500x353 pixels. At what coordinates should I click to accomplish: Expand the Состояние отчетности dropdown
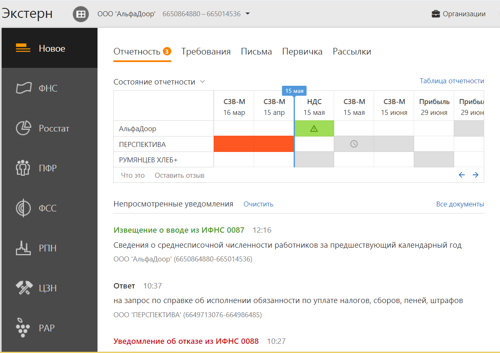pos(159,82)
